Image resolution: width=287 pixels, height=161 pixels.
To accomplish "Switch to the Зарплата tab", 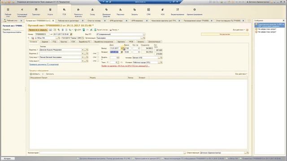I will coord(121,42).
